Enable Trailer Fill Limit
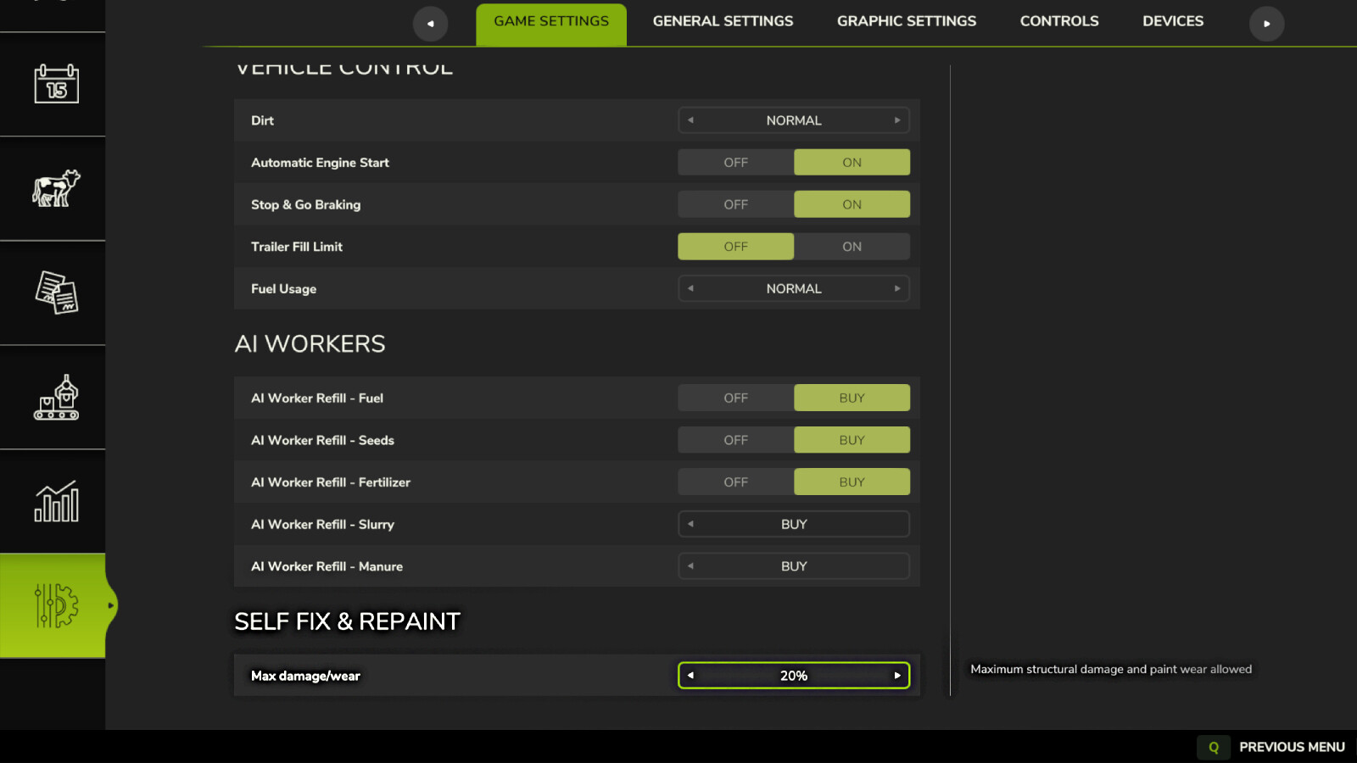1357x763 pixels. (x=852, y=247)
